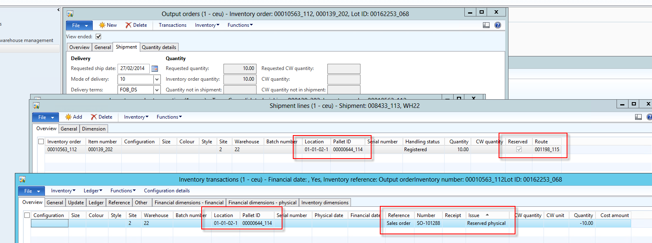
Task: Open the calendar picker for Requested ship date
Action: point(155,68)
